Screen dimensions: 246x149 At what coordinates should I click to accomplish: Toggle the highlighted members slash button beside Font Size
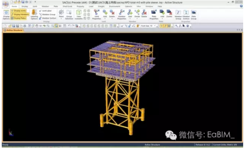[x=165, y=26]
